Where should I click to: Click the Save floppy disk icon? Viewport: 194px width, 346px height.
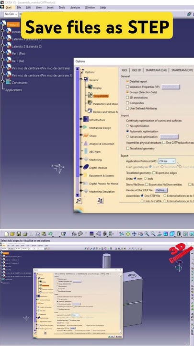click(19, 234)
